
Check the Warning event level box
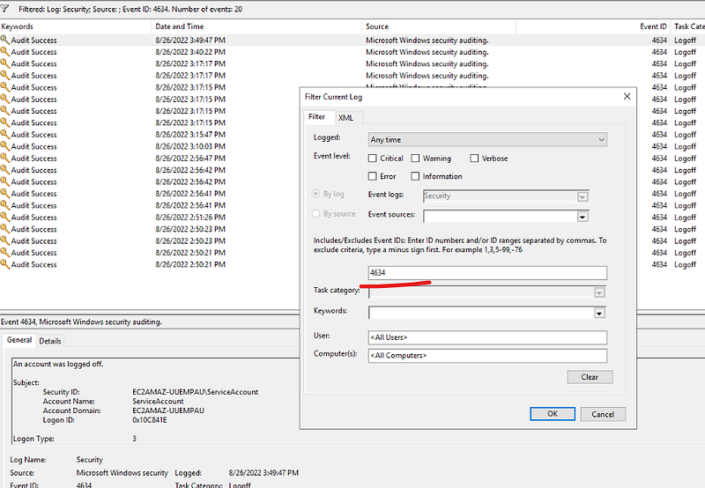coord(415,159)
